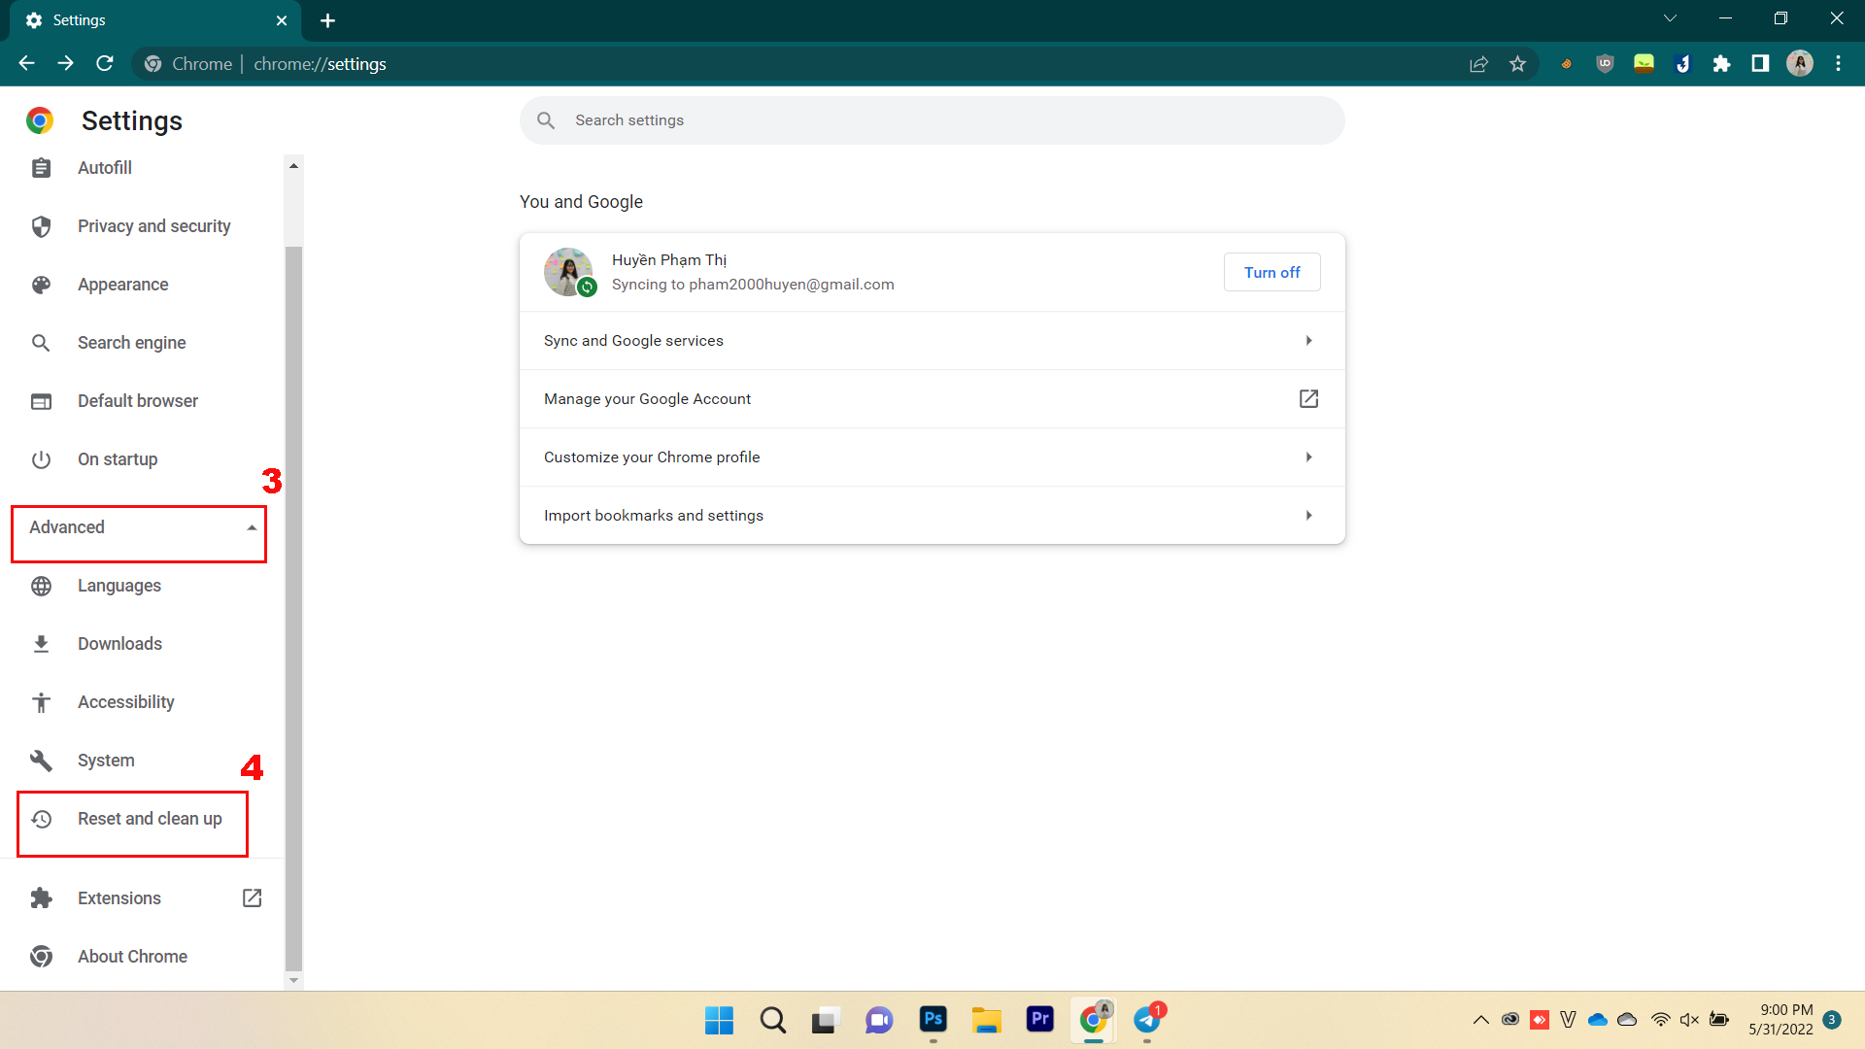The height and width of the screenshot is (1049, 1865).
Task: Open Photoshop from the taskbar
Action: coord(932,1018)
